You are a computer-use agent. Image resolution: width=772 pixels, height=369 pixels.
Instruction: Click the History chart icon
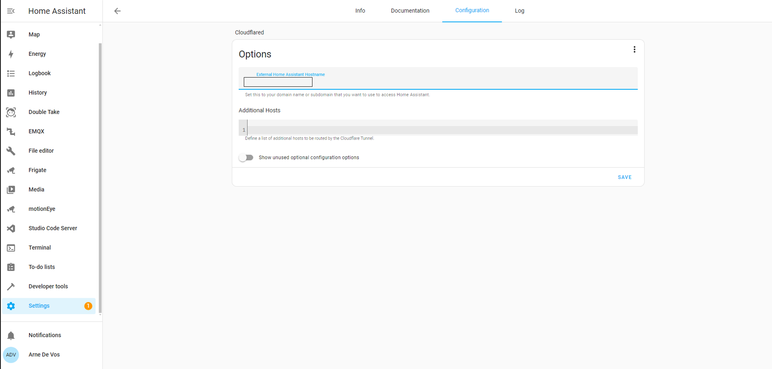pos(11,93)
